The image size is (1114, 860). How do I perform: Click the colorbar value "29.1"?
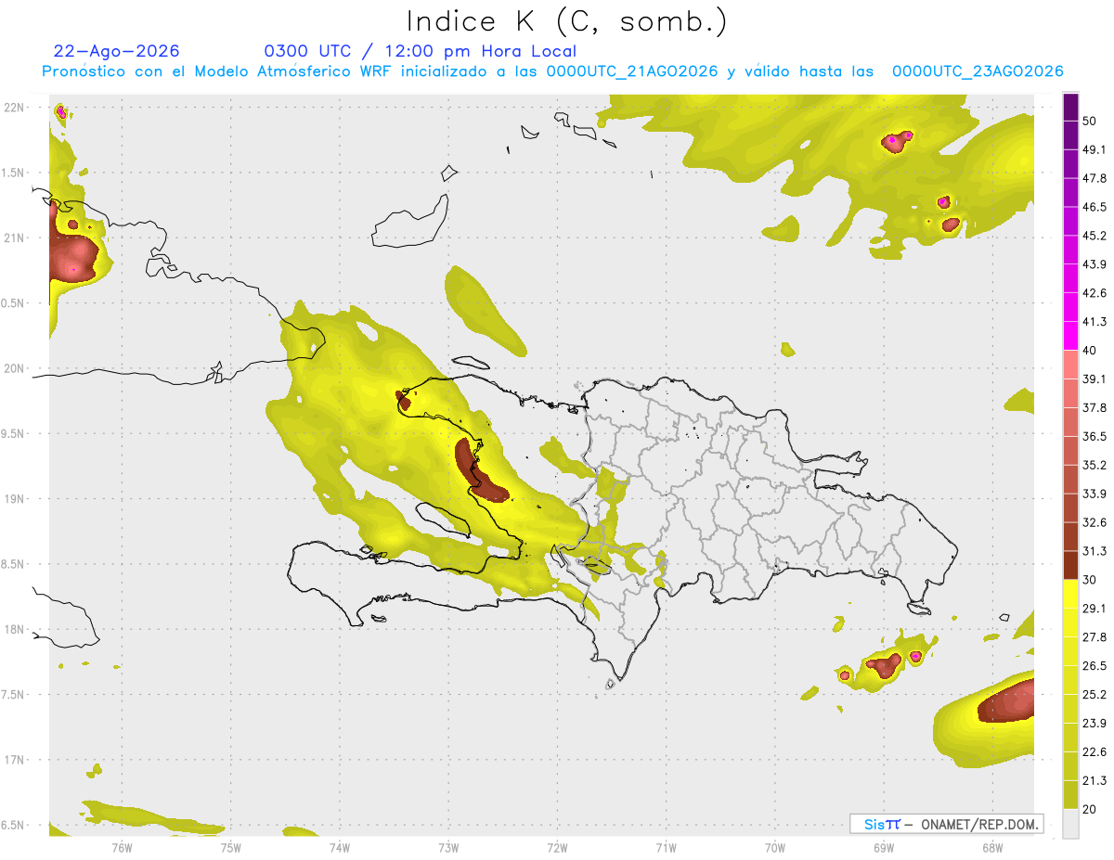(1095, 609)
